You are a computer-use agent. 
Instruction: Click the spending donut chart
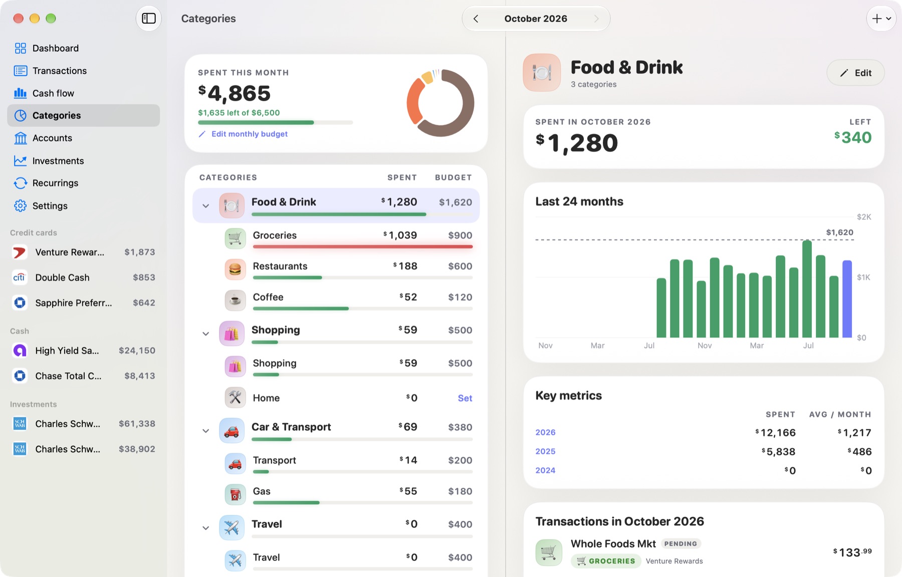coord(440,103)
